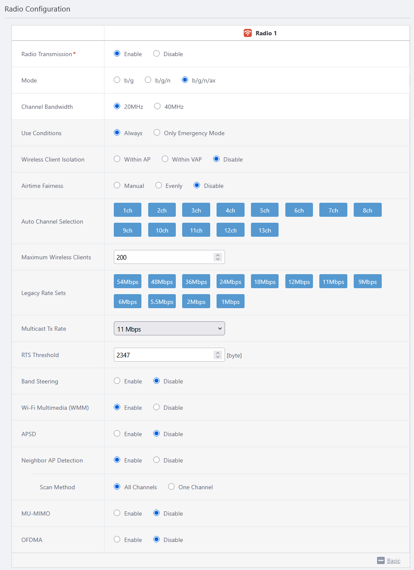
Task: Click the Maximum Wireless Clients spinner arrows
Action: pos(218,257)
